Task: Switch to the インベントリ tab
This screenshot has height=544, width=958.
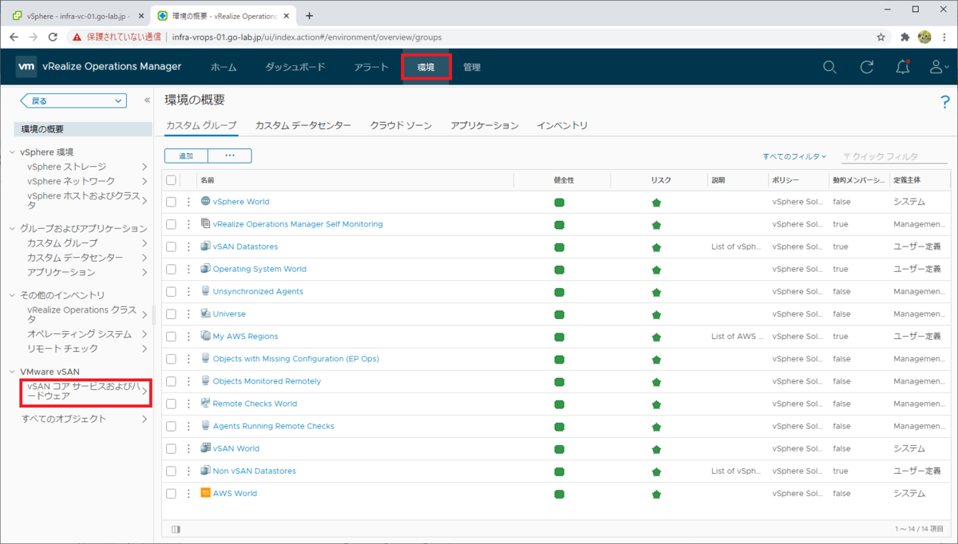Action: click(562, 125)
